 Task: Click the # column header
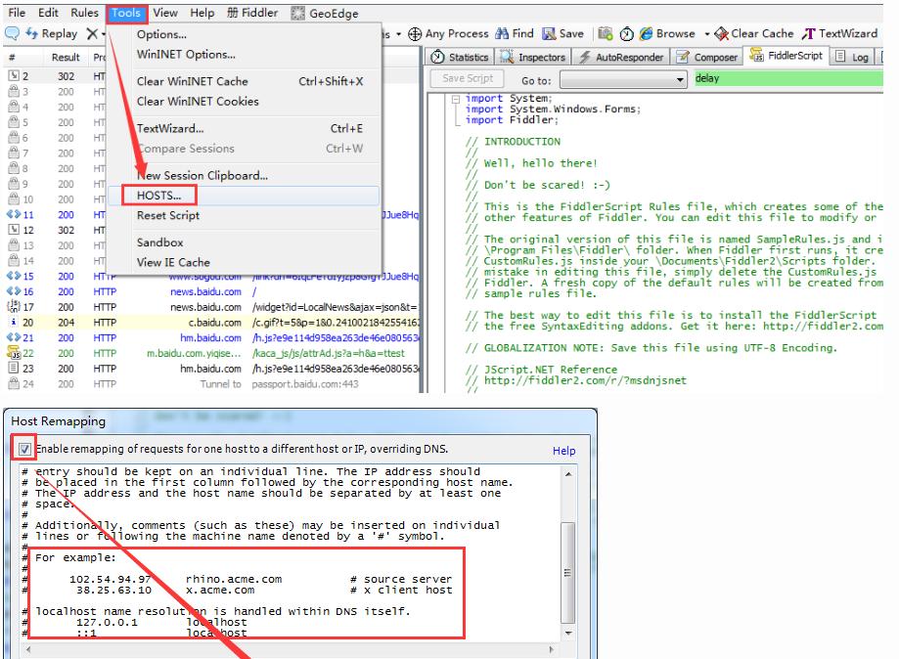[13, 58]
